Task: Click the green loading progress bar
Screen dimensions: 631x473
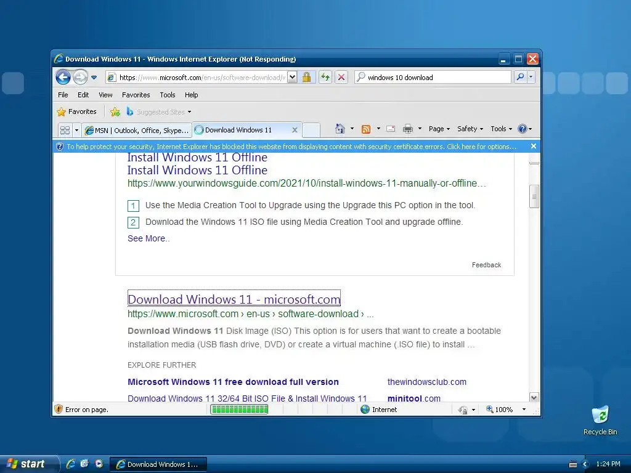Action: click(x=240, y=410)
